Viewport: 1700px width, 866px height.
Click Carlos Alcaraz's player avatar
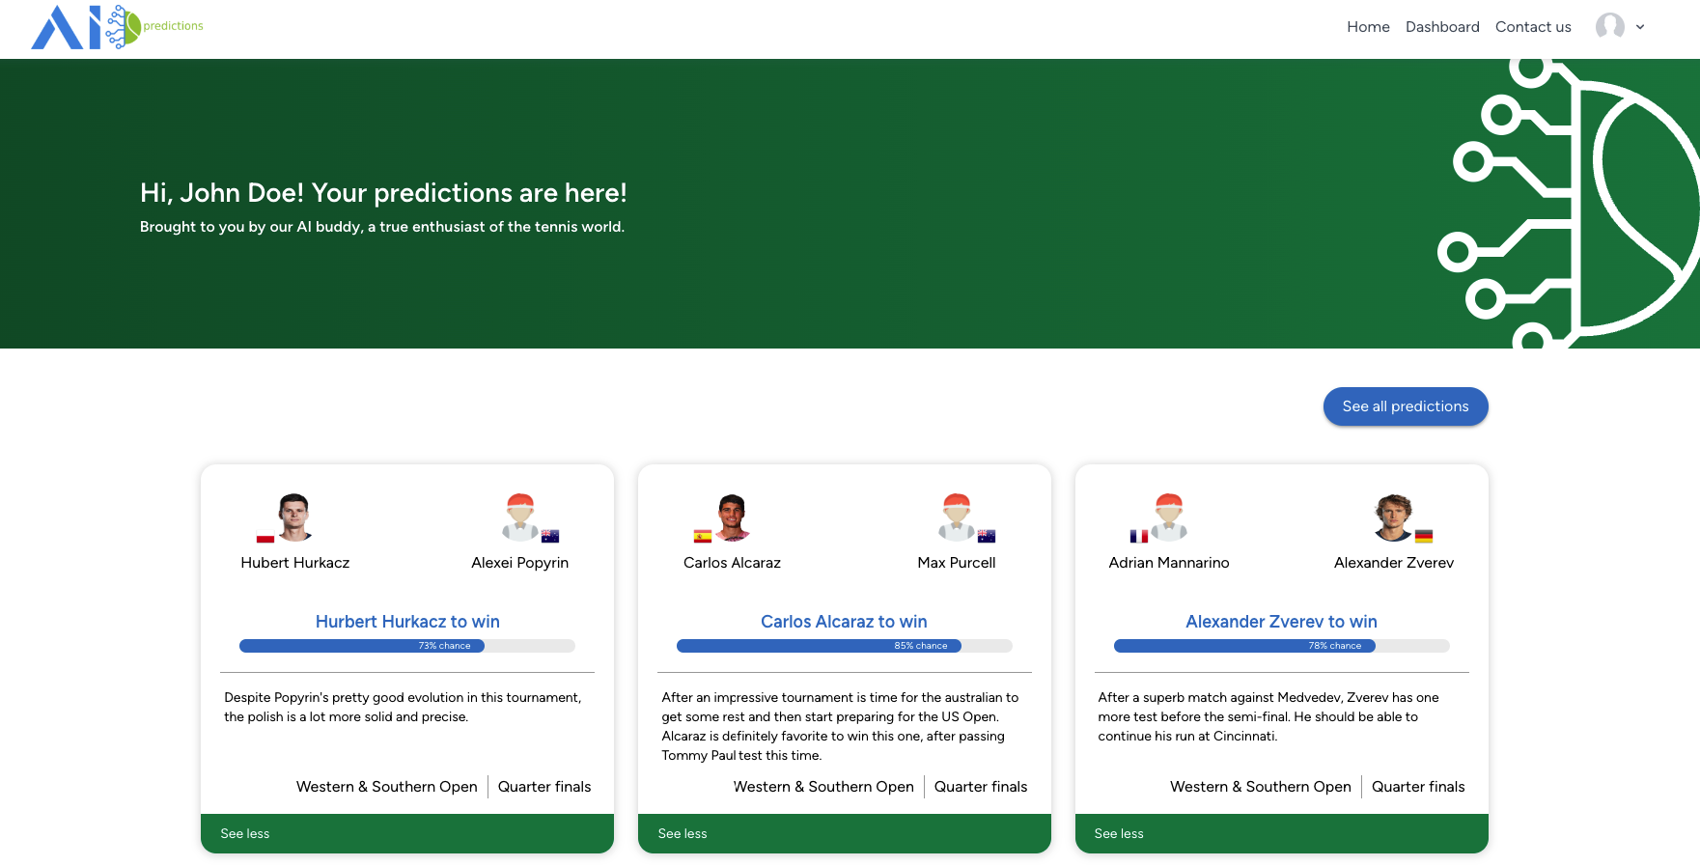[732, 515]
